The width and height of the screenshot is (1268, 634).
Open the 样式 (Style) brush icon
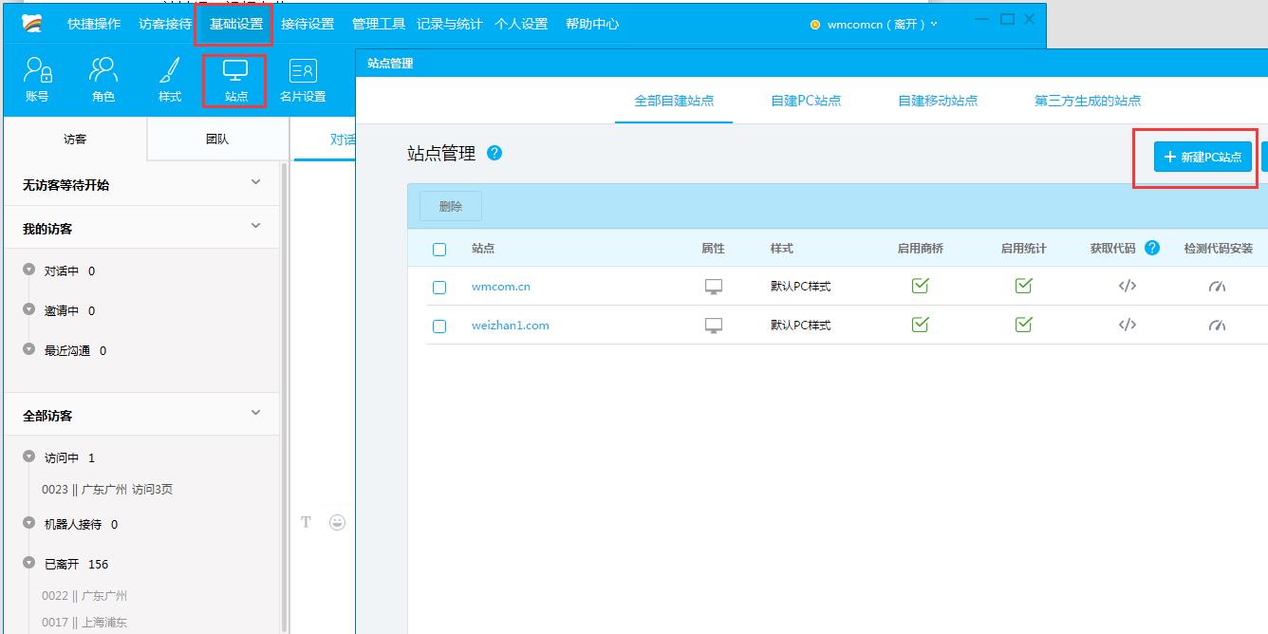[x=169, y=78]
